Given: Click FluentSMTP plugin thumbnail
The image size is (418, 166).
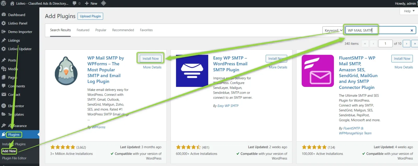Looking at the screenshot, I should click(x=318, y=71).
